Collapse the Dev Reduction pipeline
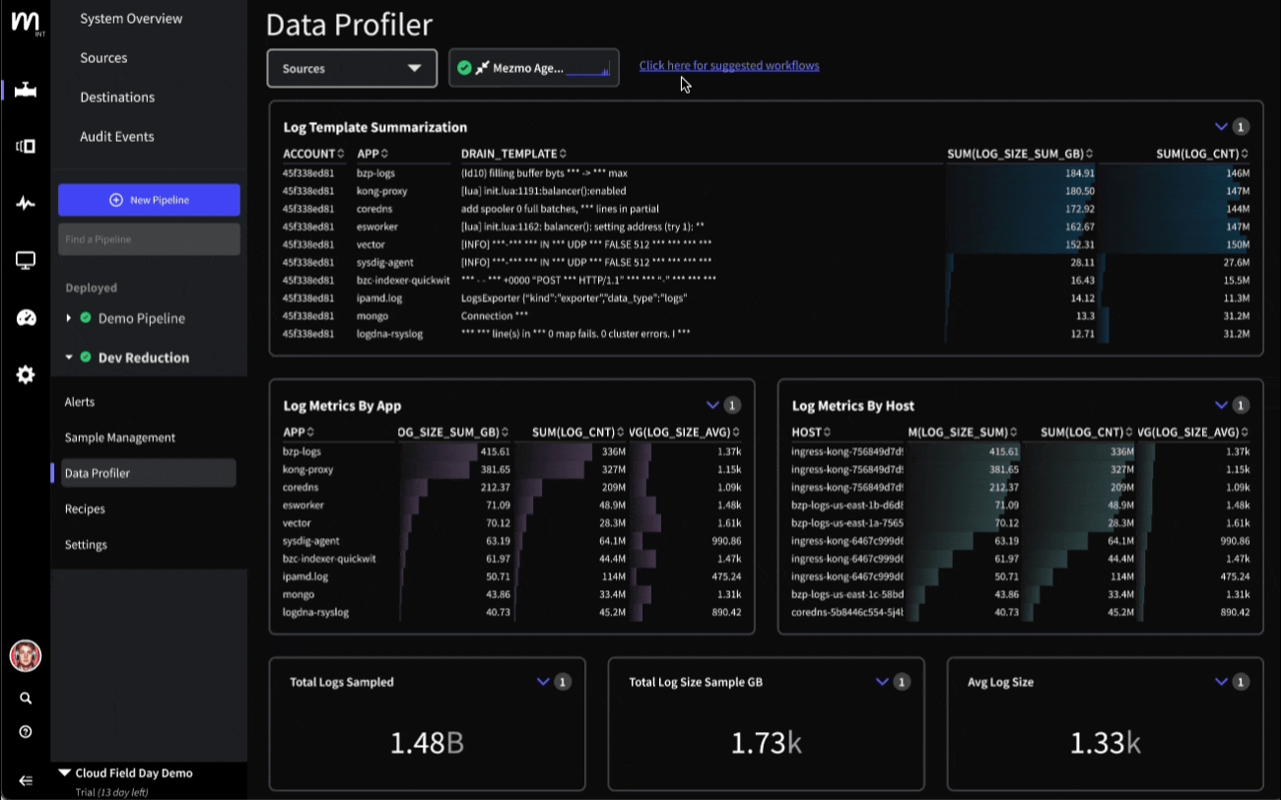 69,357
